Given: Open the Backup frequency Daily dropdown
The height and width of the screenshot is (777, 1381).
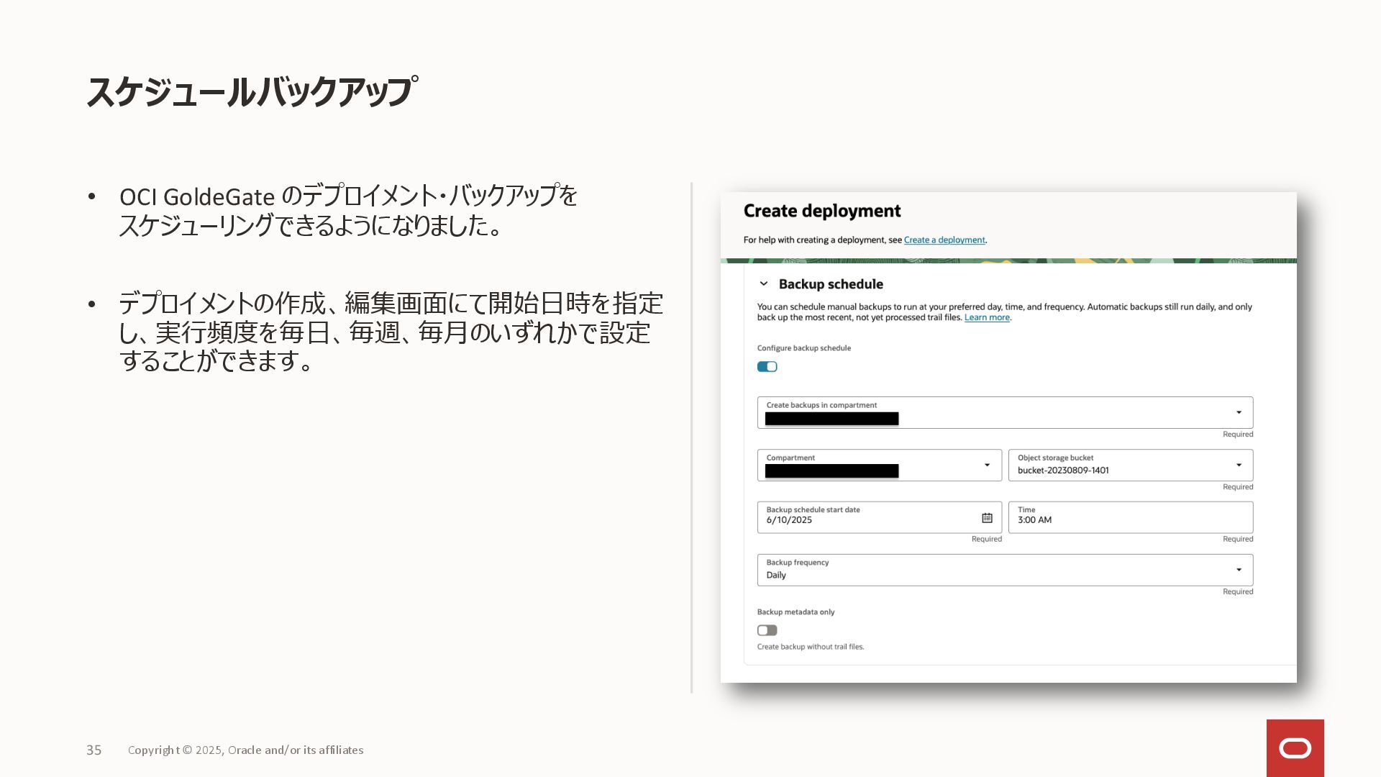Looking at the screenshot, I should point(1239,570).
